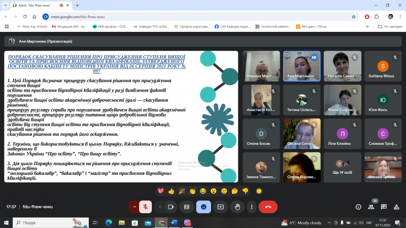The width and height of the screenshot is (406, 228).
Task: Open the in-call chat panel
Action: pyautogui.click(x=383, y=207)
